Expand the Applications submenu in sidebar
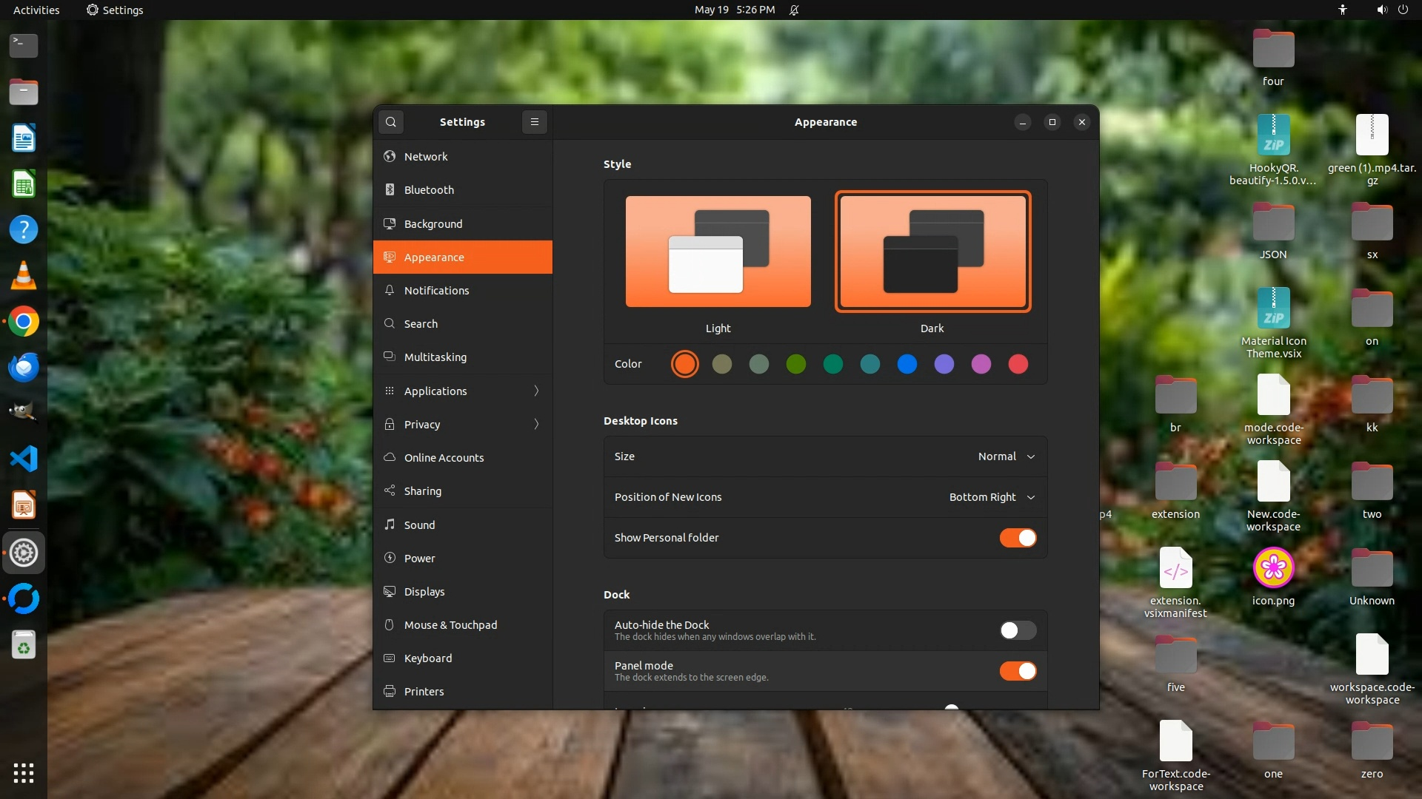This screenshot has width=1422, height=799. [x=463, y=391]
